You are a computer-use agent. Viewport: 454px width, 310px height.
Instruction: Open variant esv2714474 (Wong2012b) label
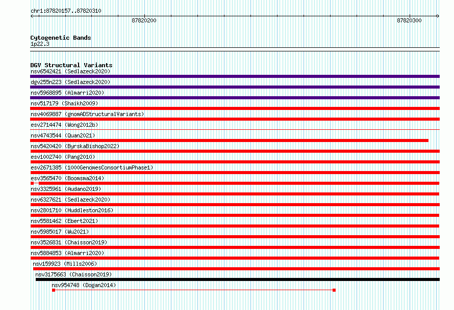[x=64, y=125]
